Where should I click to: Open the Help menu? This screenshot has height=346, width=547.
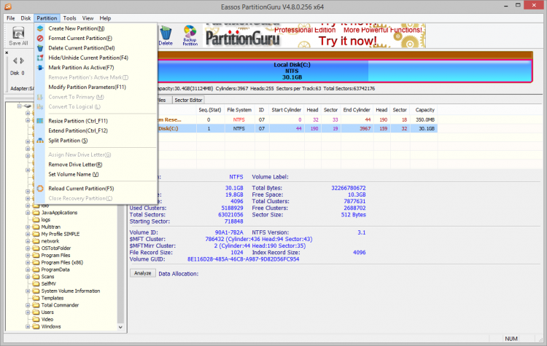[x=105, y=18]
